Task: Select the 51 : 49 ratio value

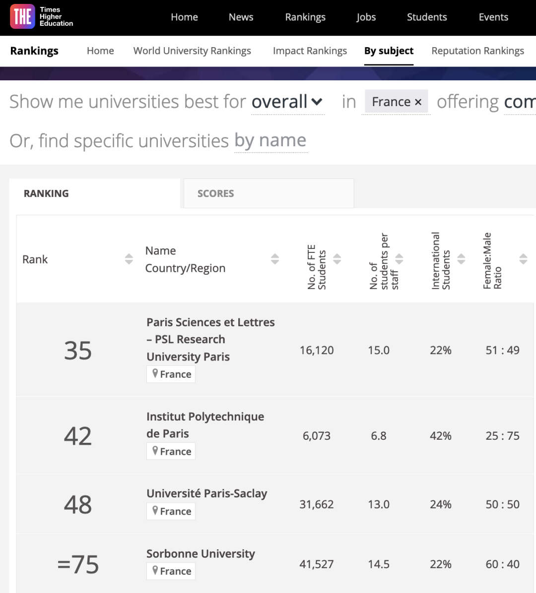Action: pos(503,350)
